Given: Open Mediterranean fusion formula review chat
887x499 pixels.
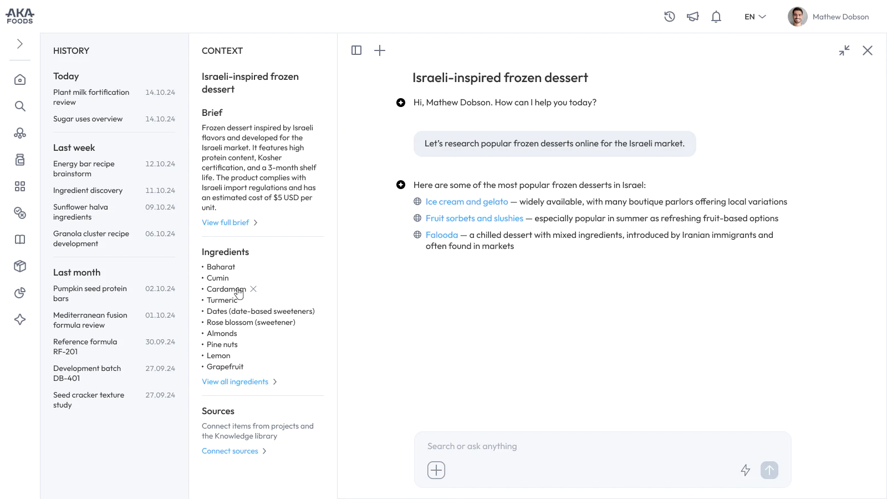Looking at the screenshot, I should point(114,320).
